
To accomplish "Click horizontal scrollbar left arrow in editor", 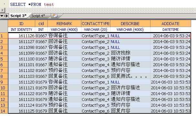I will pyautogui.click(x=3, y=10).
